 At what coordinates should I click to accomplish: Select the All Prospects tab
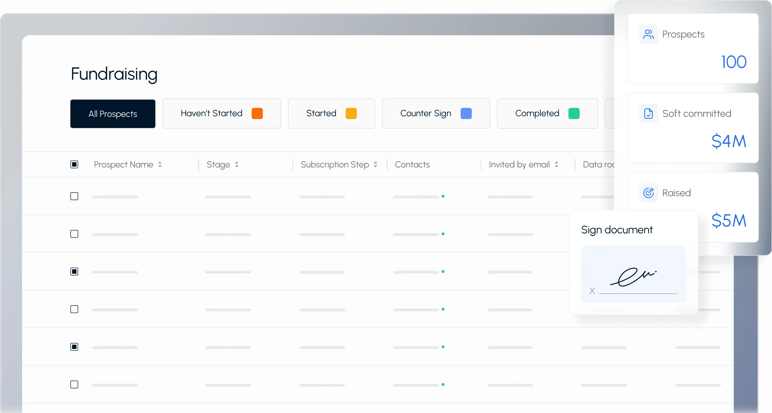pyautogui.click(x=113, y=114)
